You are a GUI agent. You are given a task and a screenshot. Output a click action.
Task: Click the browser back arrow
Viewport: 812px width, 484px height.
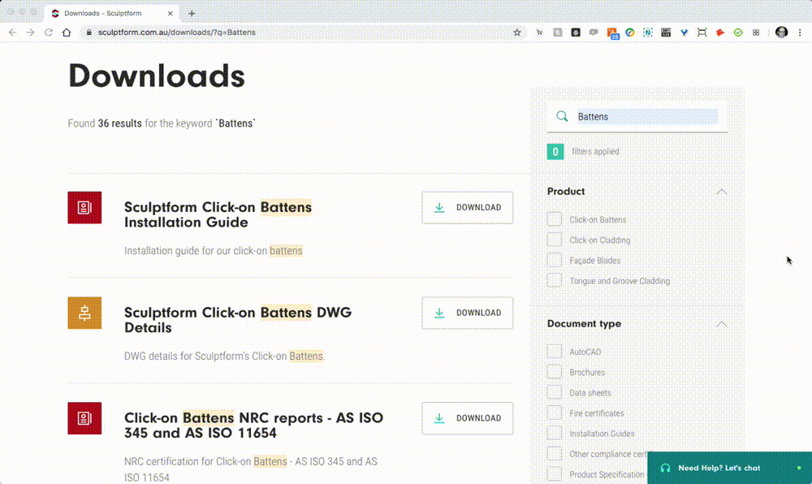coord(12,32)
